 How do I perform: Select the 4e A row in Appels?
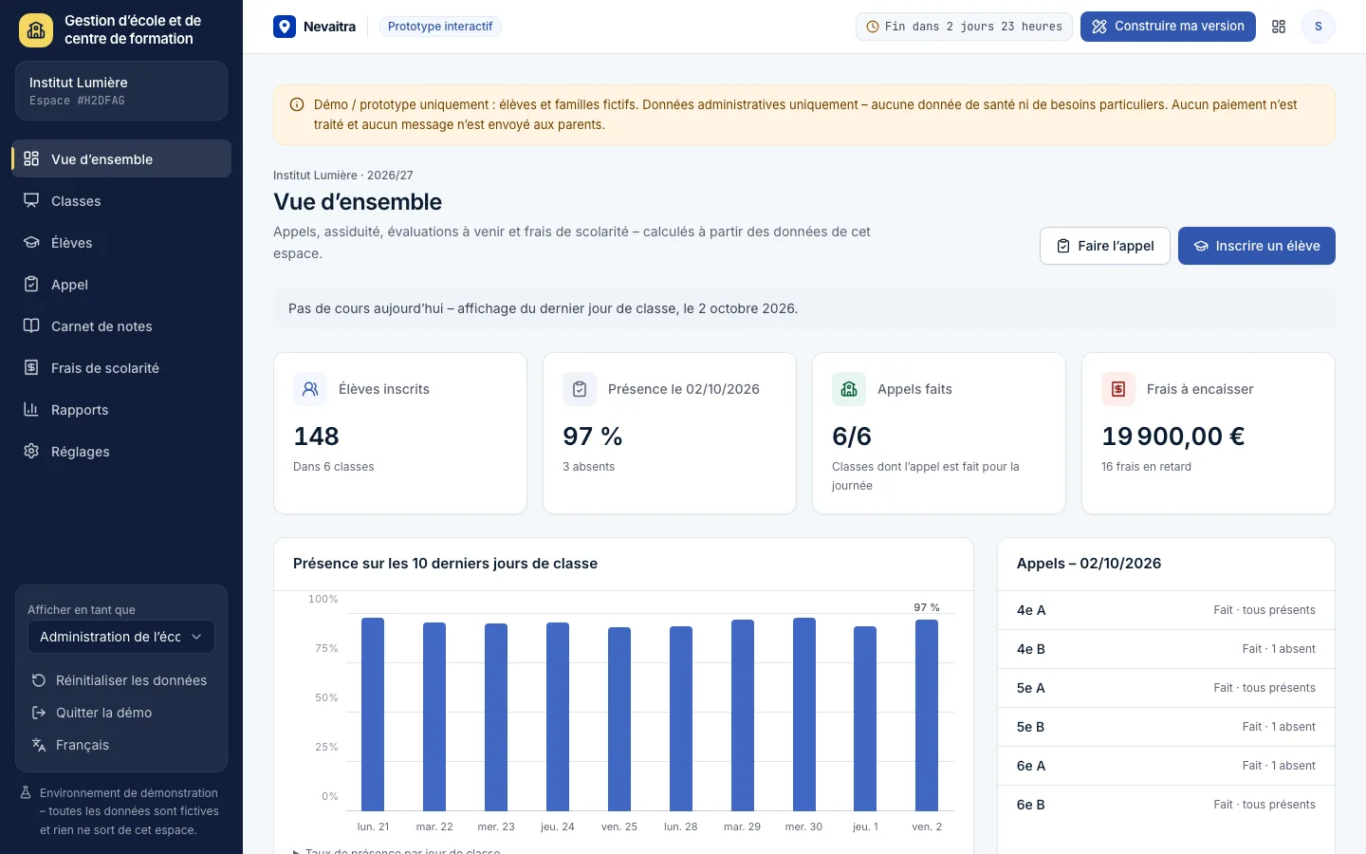(1166, 610)
